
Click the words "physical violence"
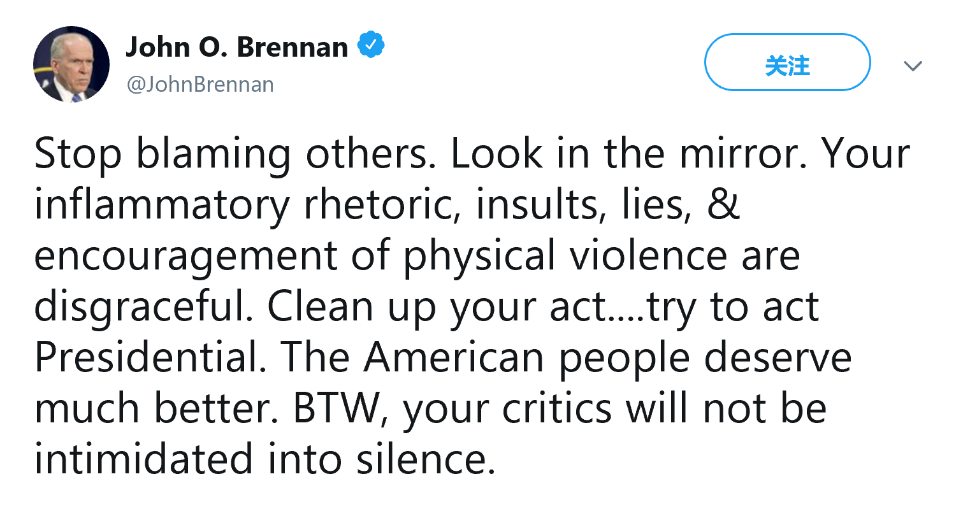(565, 256)
